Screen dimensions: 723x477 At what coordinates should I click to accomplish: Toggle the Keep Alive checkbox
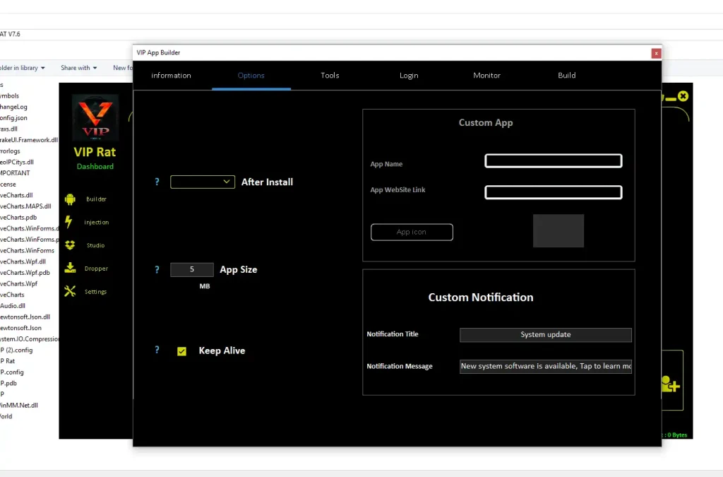point(182,351)
